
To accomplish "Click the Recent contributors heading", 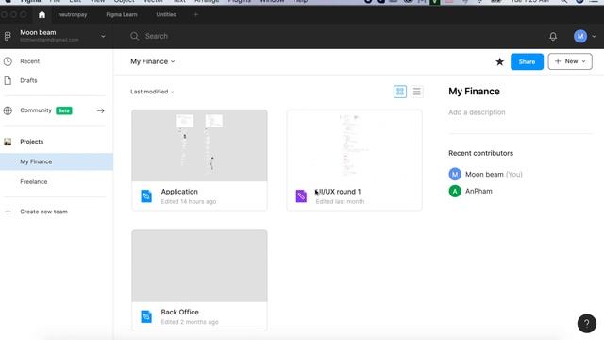I will tap(480, 153).
